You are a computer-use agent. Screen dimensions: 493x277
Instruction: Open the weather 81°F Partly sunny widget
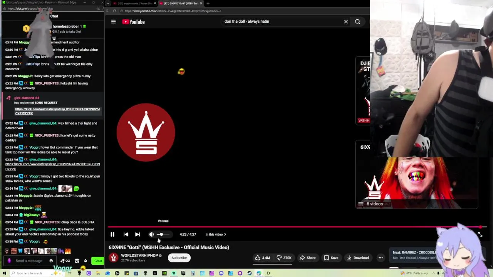(414, 273)
